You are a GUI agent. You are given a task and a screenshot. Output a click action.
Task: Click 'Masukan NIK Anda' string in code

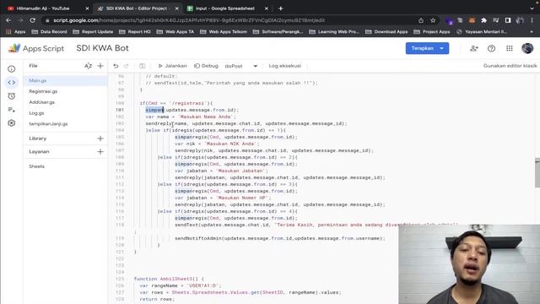coord(231,144)
